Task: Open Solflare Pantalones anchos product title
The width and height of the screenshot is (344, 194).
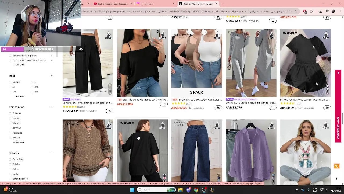Action: tap(87, 103)
